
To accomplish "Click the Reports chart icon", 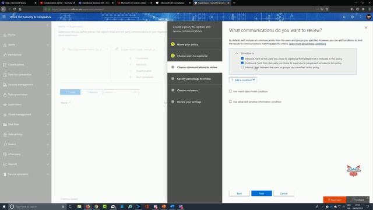I will 5,164.
